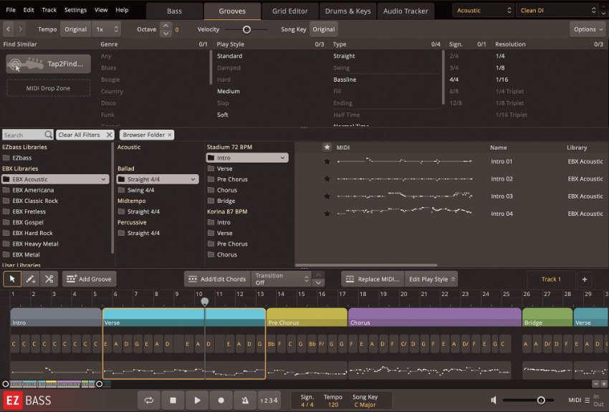Go back with left arrow
Image resolution: width=609 pixels, height=412 pixels.
point(8,29)
